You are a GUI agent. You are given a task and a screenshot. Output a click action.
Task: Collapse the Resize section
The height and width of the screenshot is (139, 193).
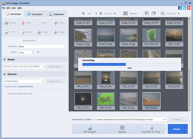4,59
